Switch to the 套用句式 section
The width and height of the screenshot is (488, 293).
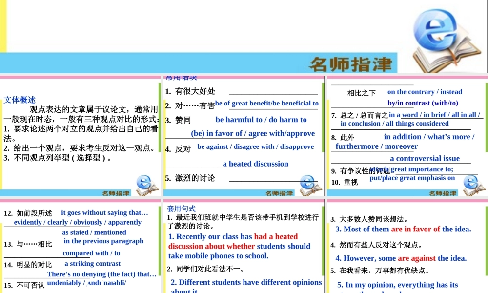pyautogui.click(x=181, y=208)
